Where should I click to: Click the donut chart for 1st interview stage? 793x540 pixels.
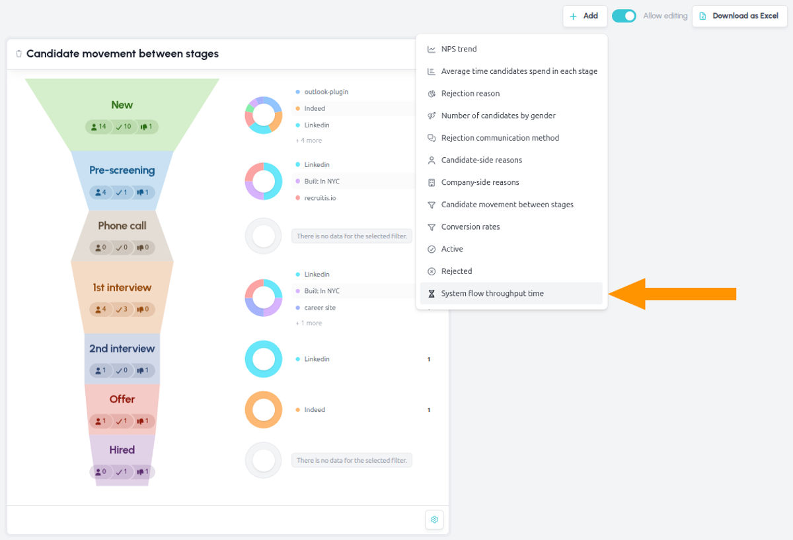point(264,298)
